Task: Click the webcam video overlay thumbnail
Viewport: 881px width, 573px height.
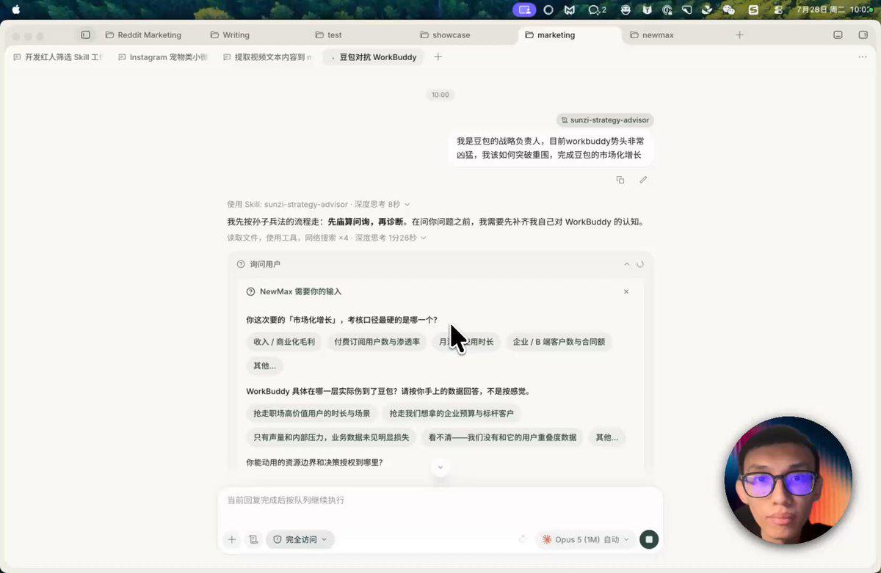Action: (788, 481)
